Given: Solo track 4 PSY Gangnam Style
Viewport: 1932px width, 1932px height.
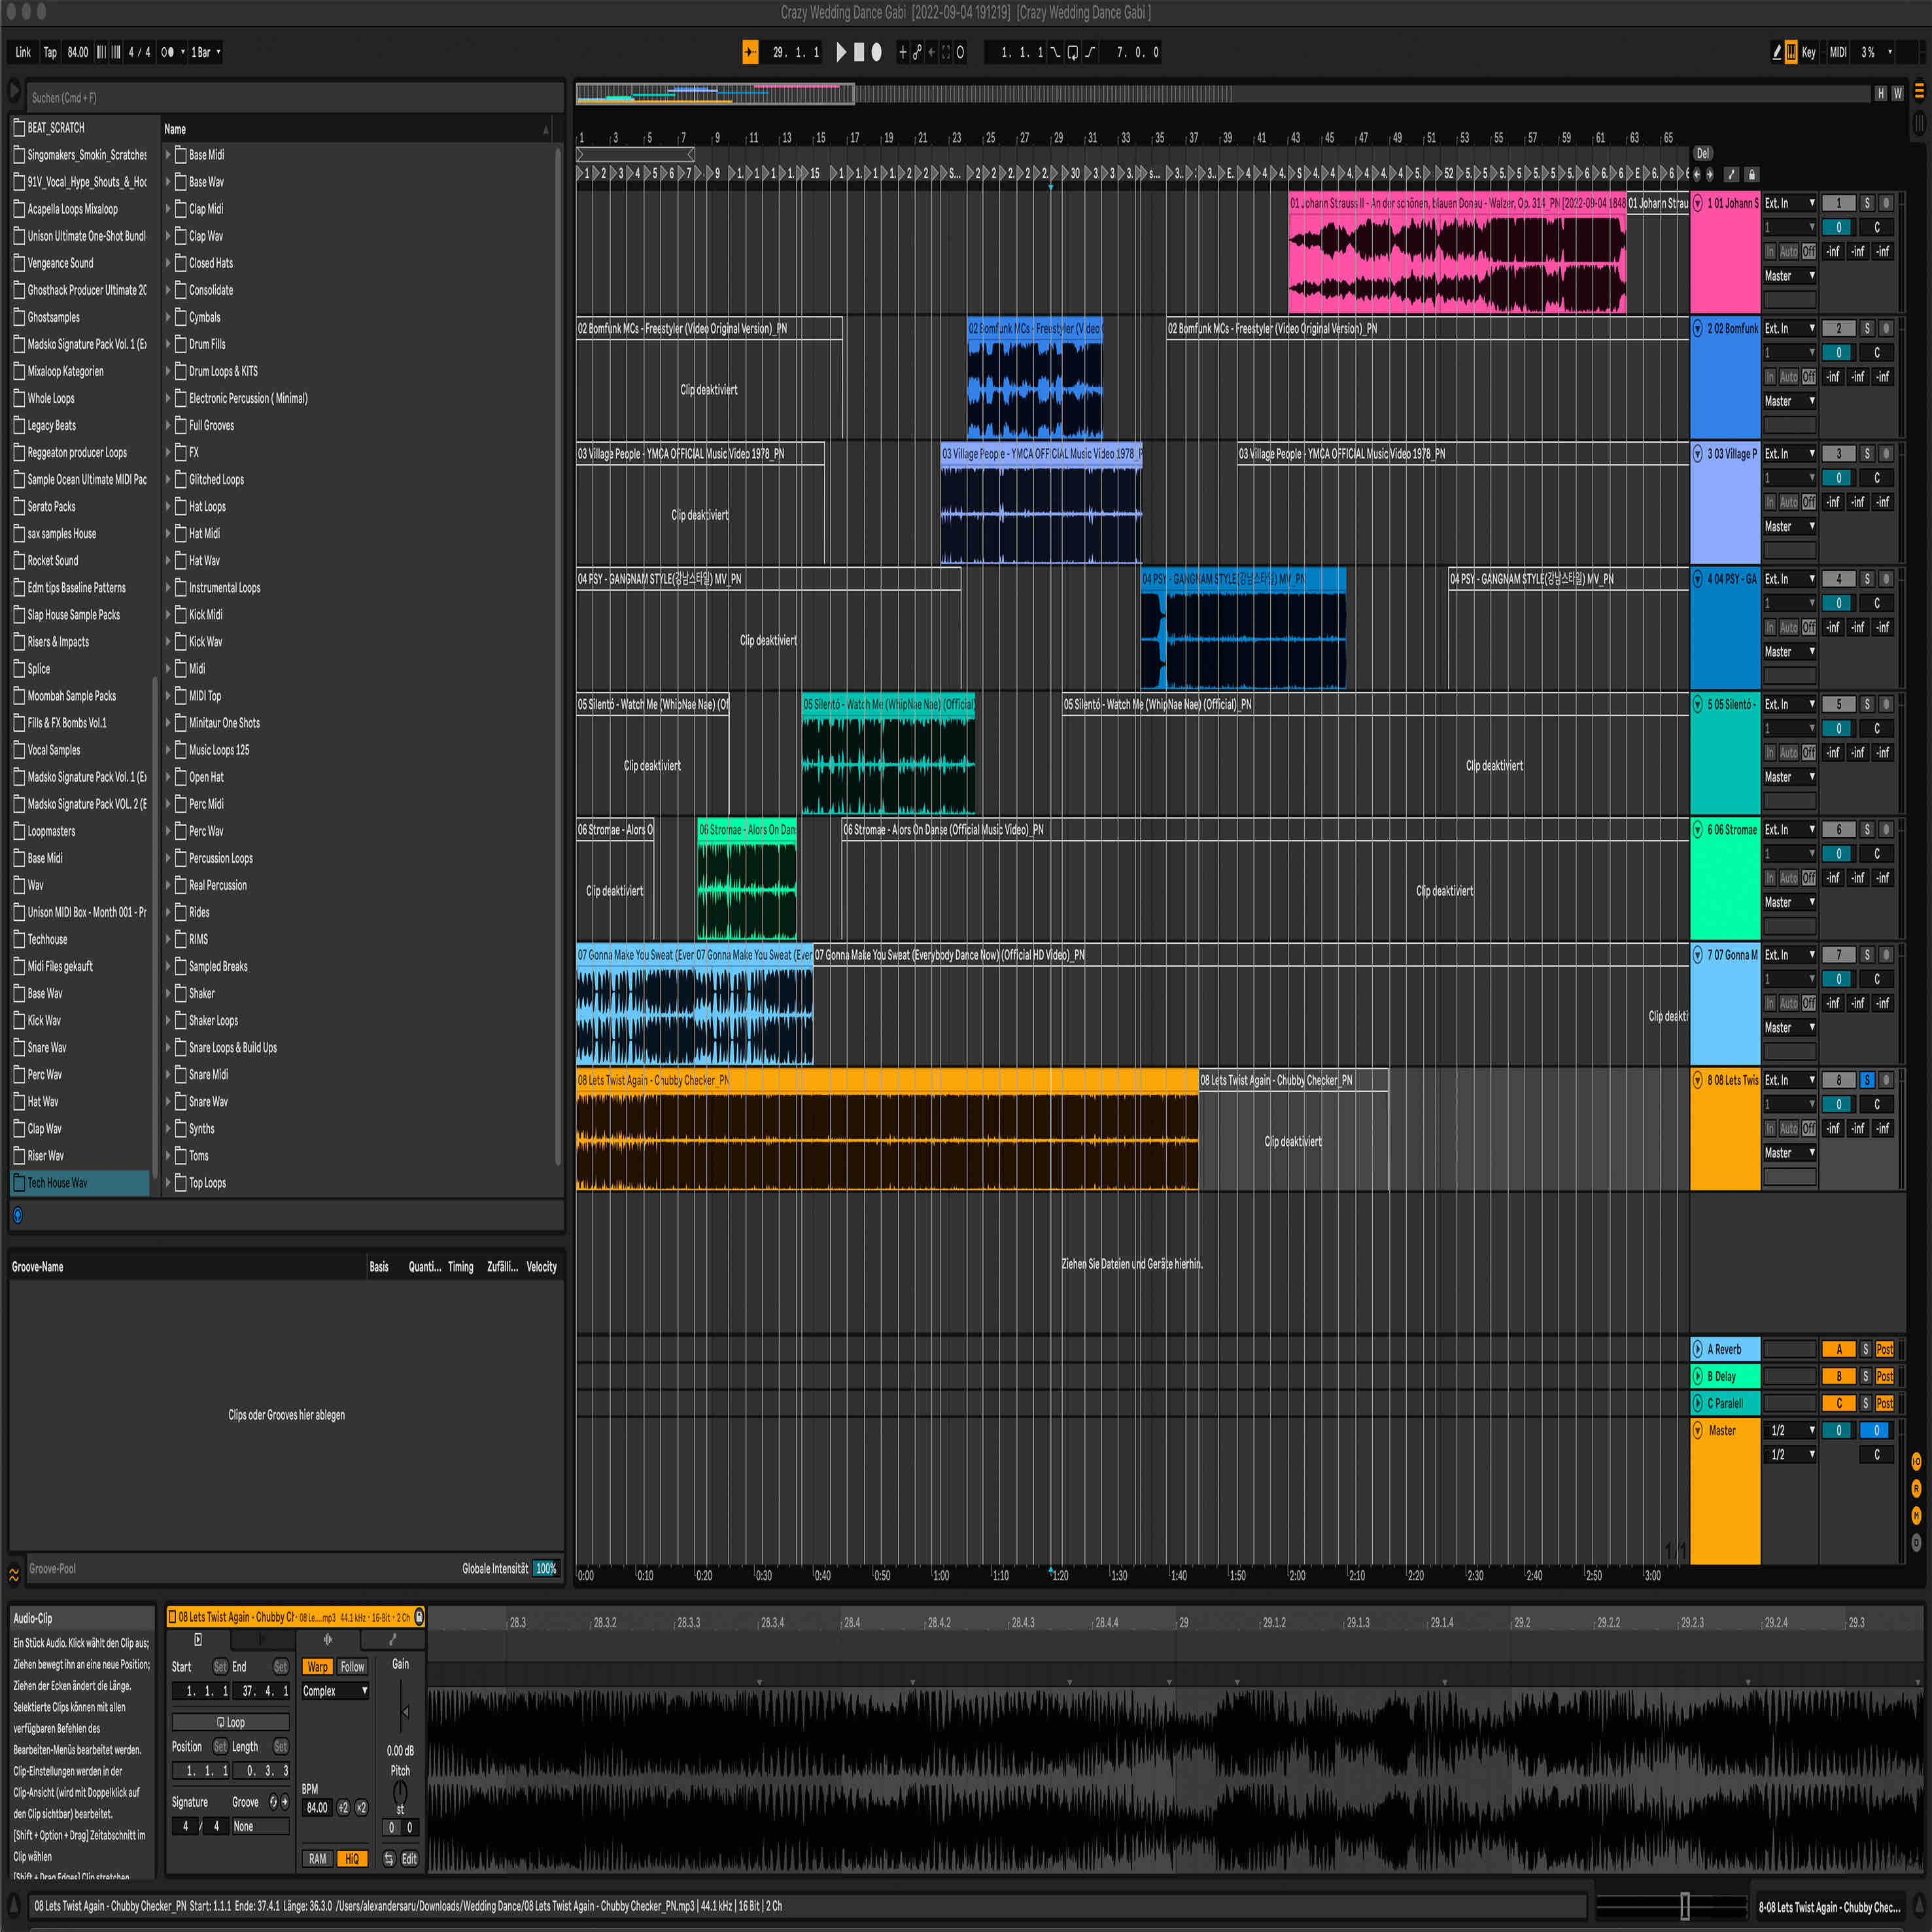Looking at the screenshot, I should (x=1866, y=579).
